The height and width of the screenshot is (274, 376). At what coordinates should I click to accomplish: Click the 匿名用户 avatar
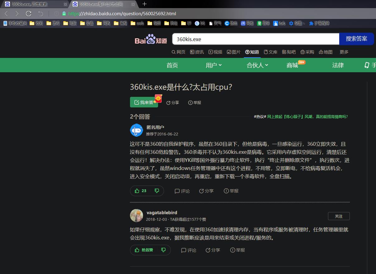(x=137, y=130)
